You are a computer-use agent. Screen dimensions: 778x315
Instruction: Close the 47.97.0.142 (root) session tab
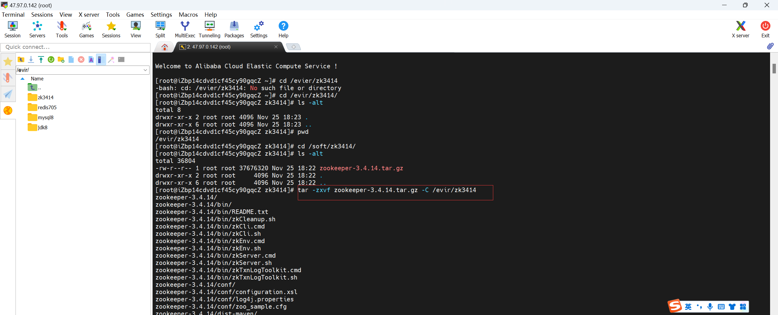(x=276, y=47)
